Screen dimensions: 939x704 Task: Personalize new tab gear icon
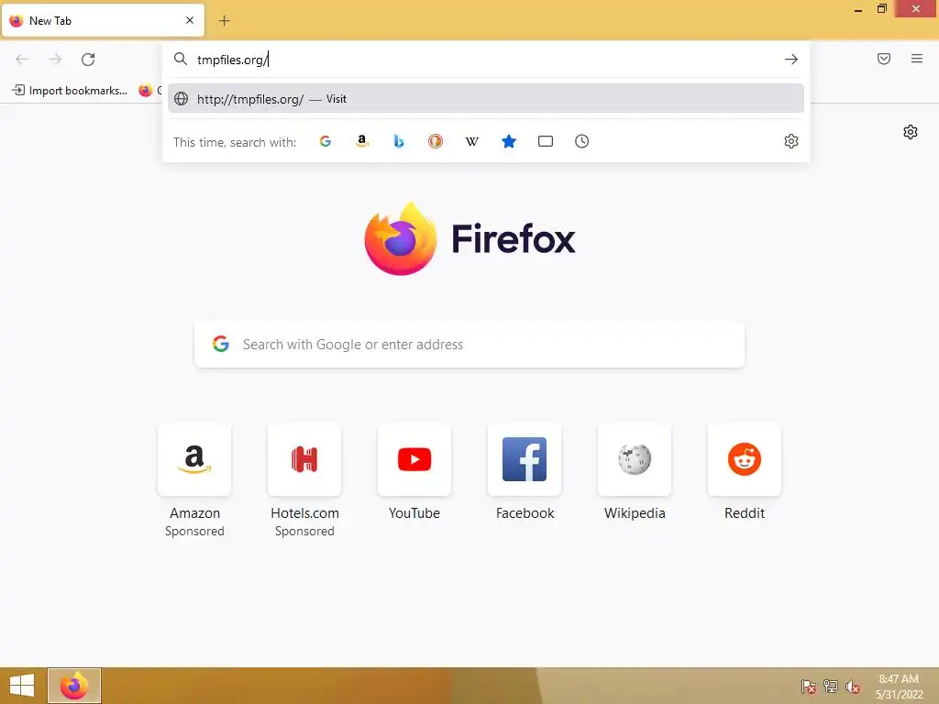[911, 132]
